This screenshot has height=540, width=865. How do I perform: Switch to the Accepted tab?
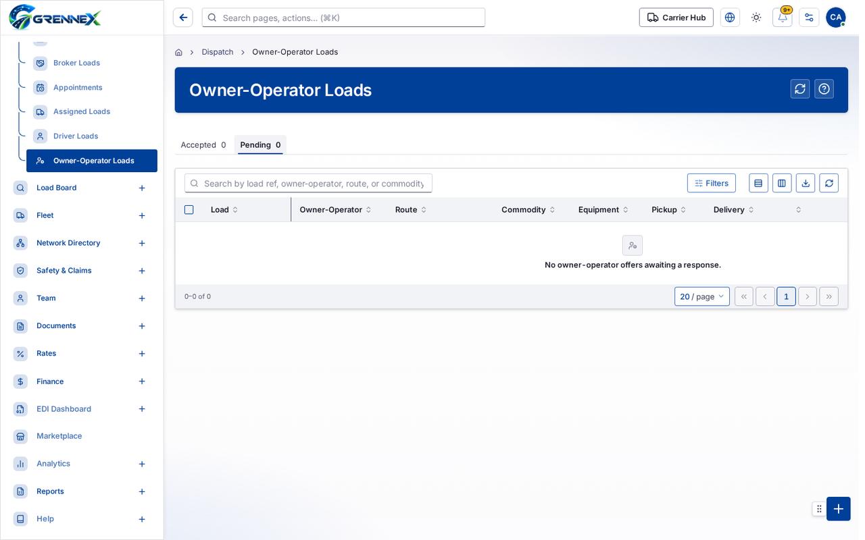pyautogui.click(x=203, y=144)
